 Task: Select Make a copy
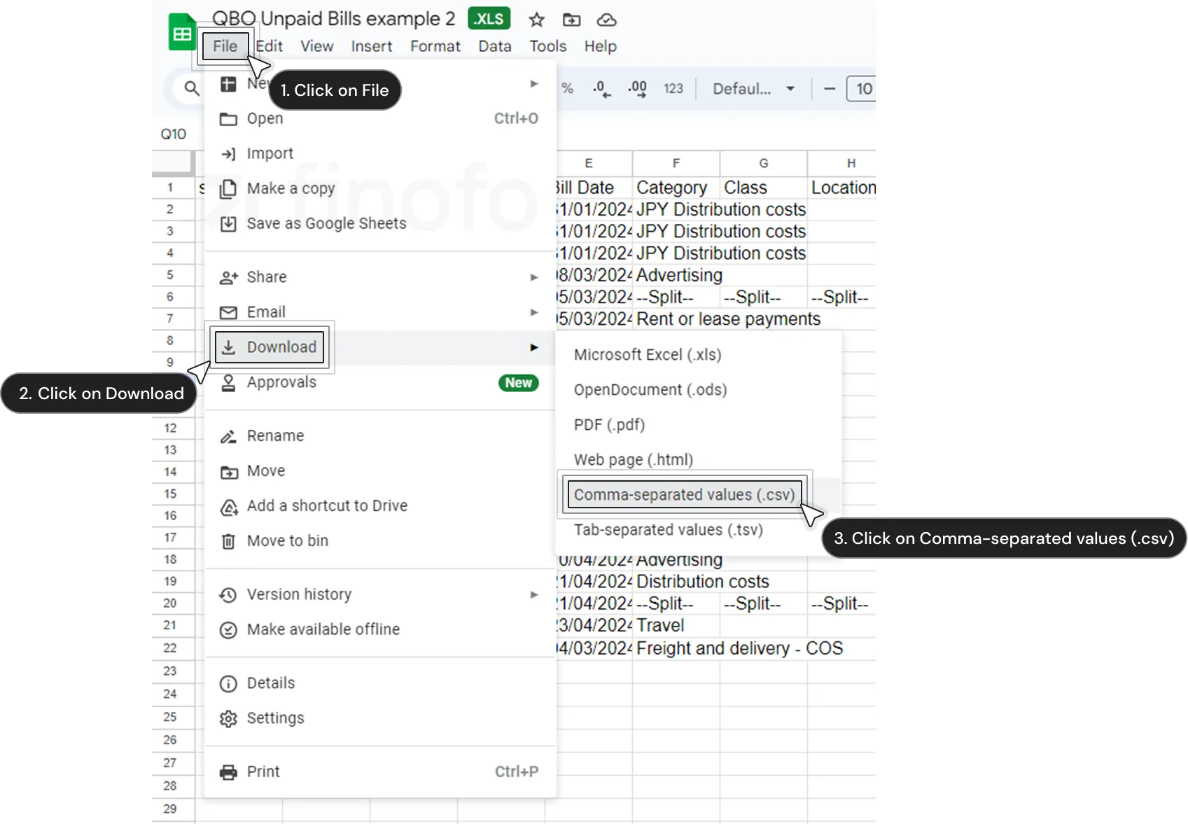click(x=380, y=188)
